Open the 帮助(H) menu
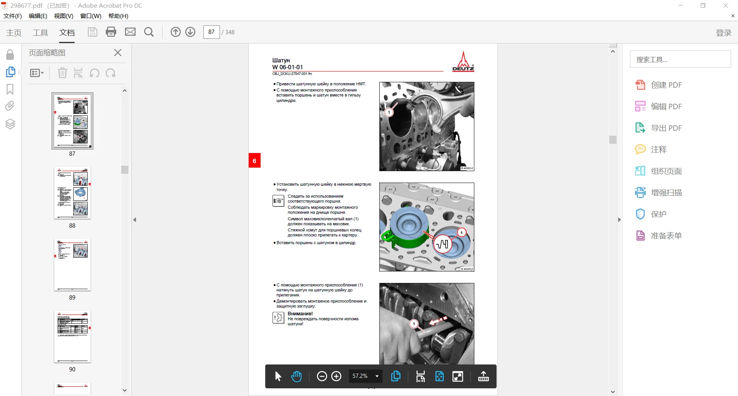738x396 pixels. [x=118, y=16]
